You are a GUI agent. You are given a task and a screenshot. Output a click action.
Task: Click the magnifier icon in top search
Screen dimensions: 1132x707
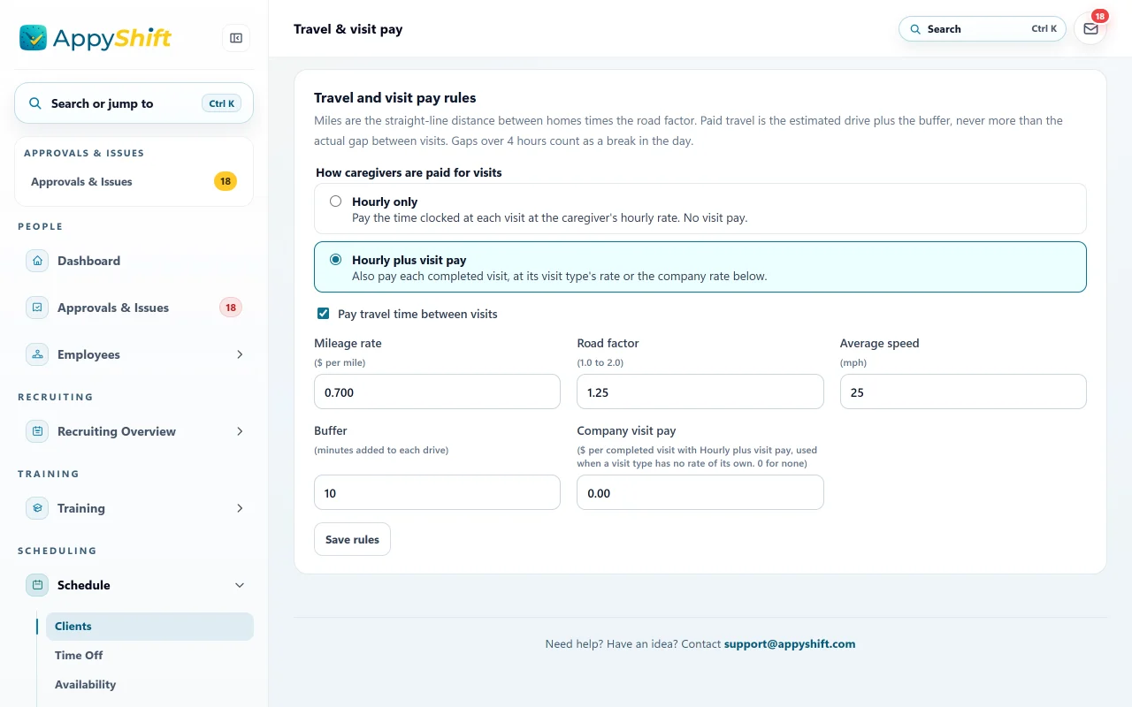coord(915,29)
